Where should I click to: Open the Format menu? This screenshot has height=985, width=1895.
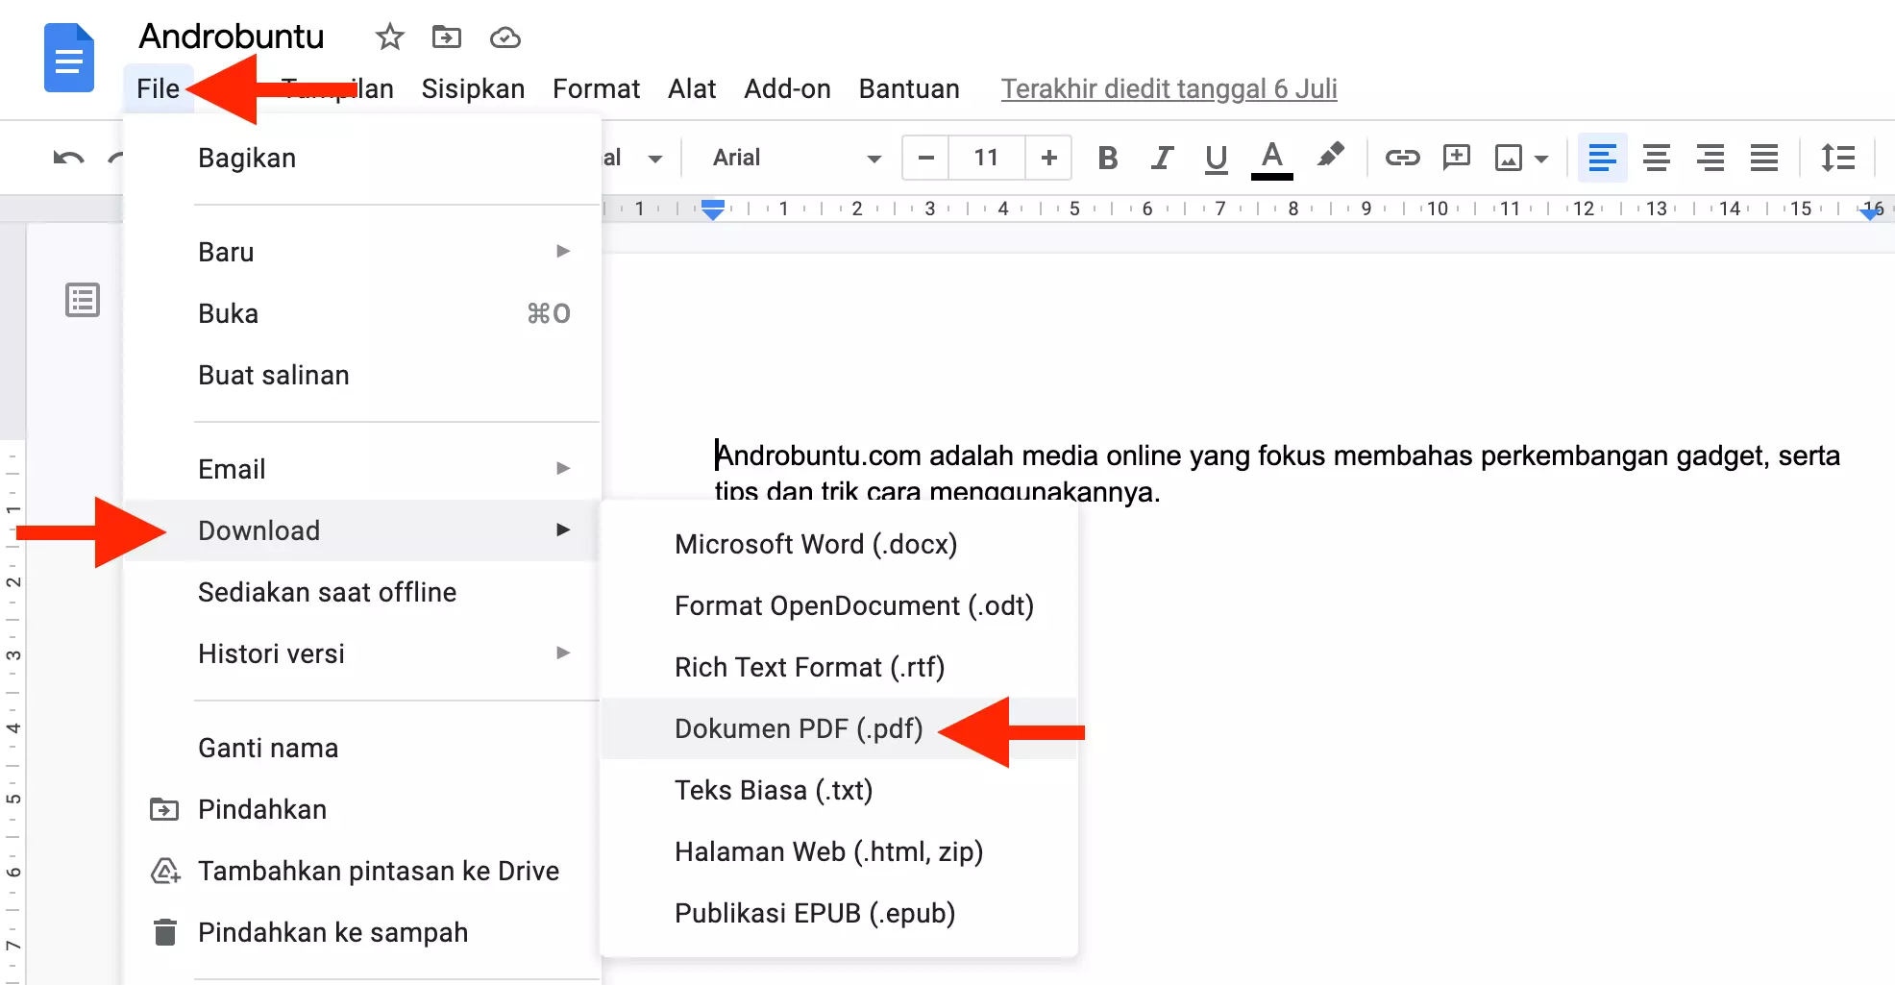(x=596, y=88)
